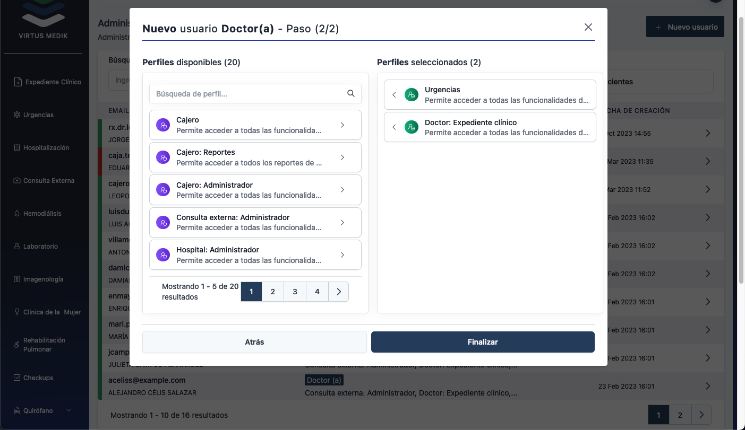745x430 pixels.
Task: Remove Urgencias profile using left chevron
Action: tap(394, 95)
